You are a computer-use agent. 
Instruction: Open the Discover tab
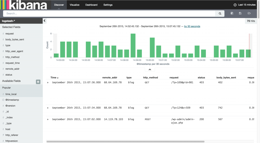coord(59,5)
